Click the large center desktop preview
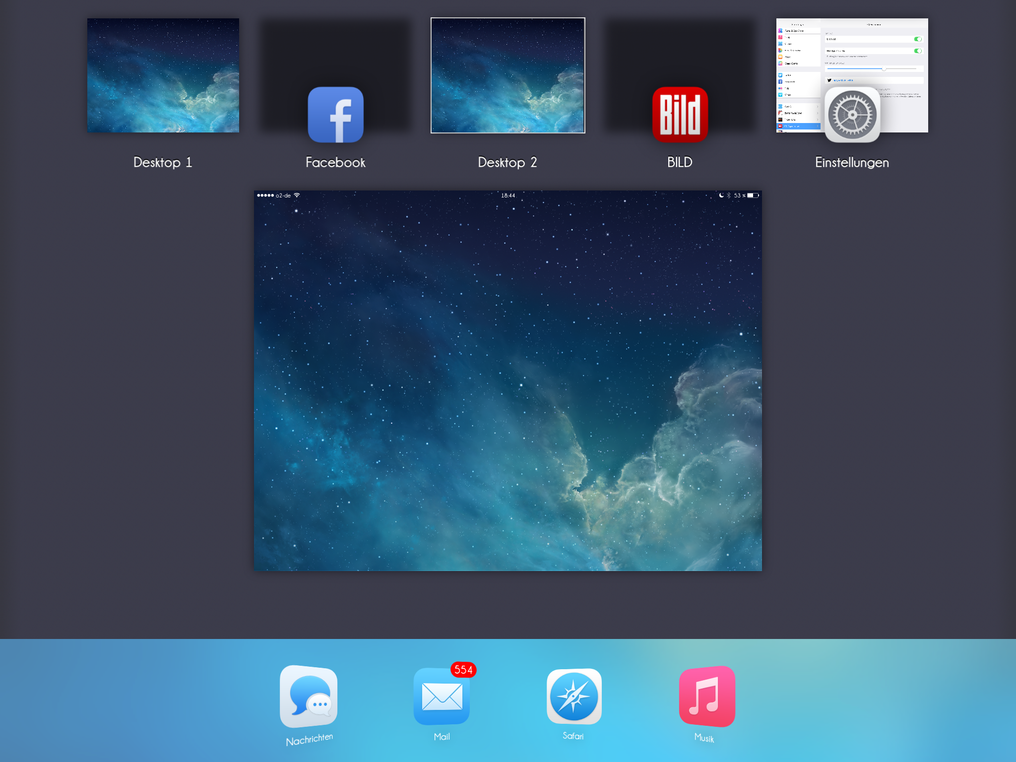The height and width of the screenshot is (762, 1016). pyautogui.click(x=508, y=381)
